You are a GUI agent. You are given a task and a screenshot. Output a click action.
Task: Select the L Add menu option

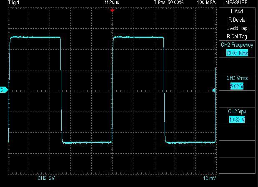point(237,11)
